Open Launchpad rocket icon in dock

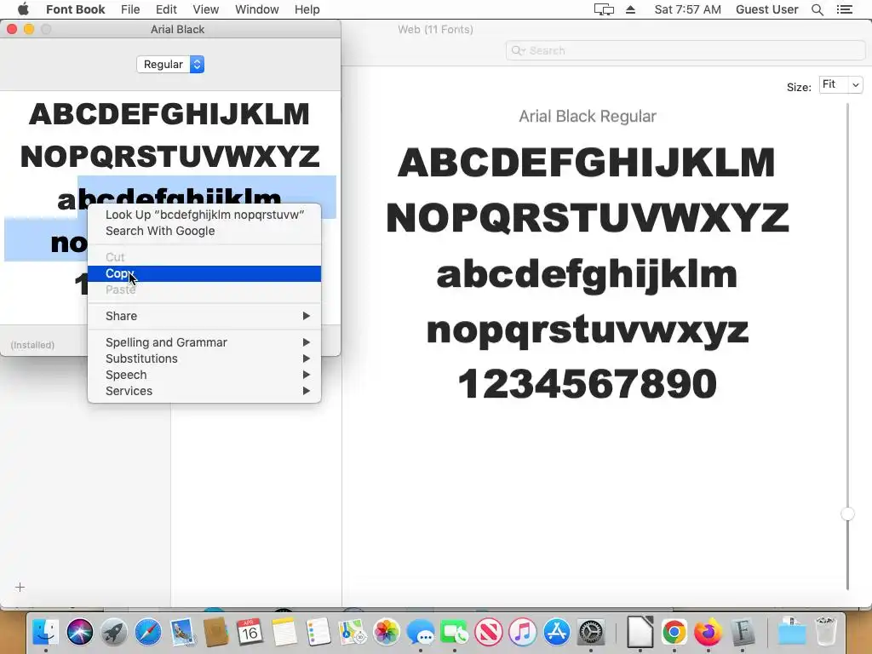113,633
